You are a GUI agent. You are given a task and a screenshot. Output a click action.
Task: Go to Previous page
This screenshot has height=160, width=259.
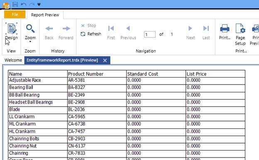tap(128, 33)
